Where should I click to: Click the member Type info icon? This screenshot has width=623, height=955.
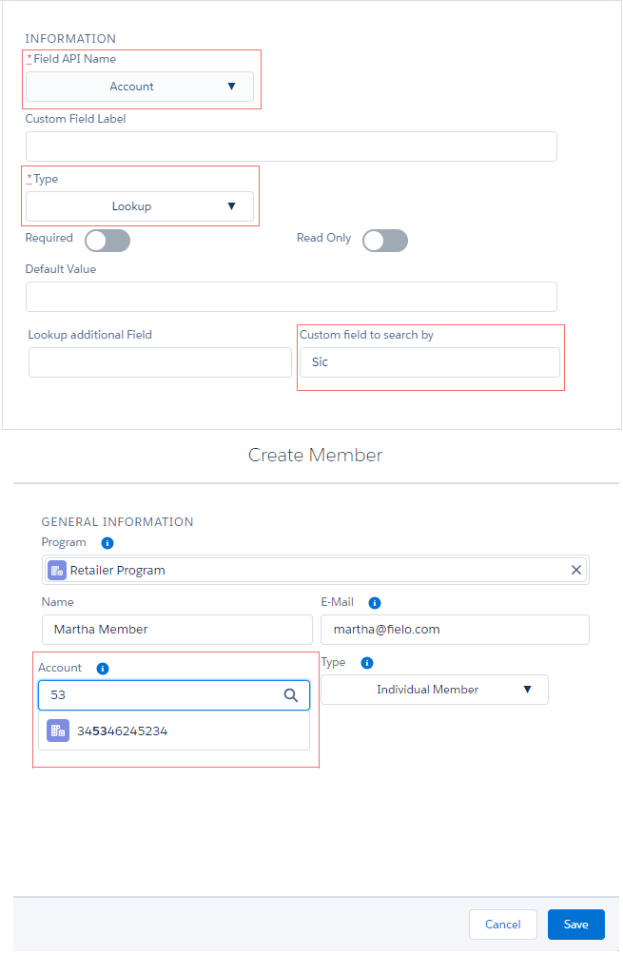366,663
